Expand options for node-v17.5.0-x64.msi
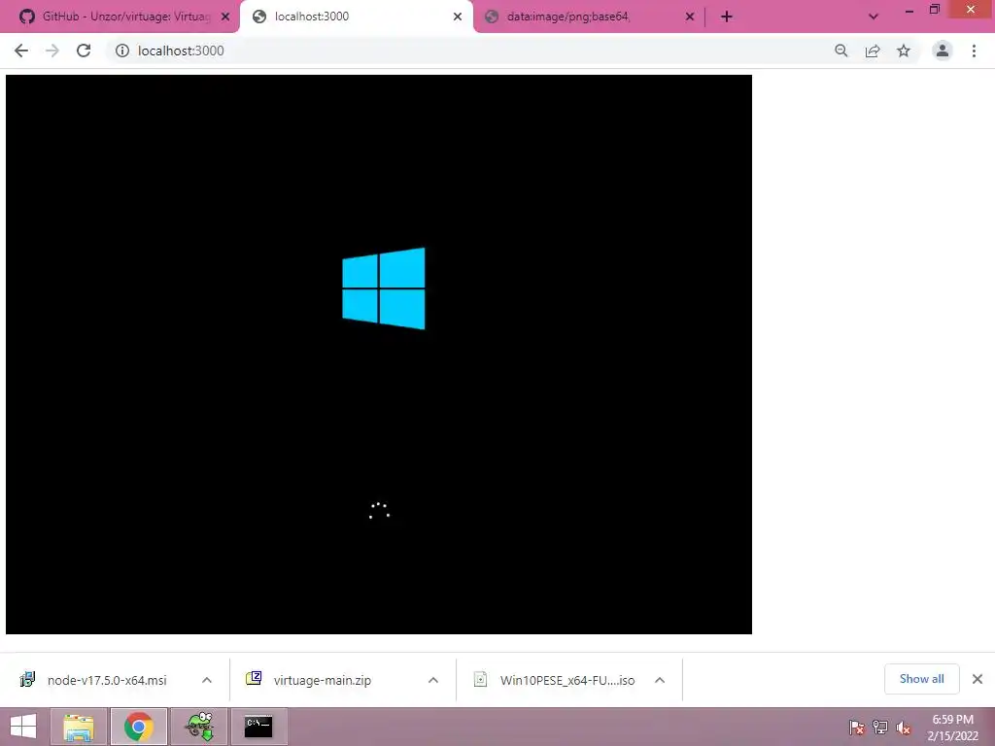995x746 pixels. (207, 680)
